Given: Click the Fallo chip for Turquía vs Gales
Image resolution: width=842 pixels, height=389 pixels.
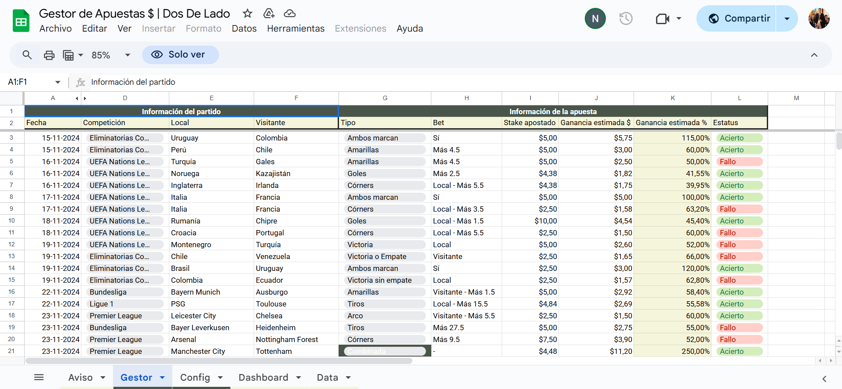Looking at the screenshot, I should tap(740, 162).
